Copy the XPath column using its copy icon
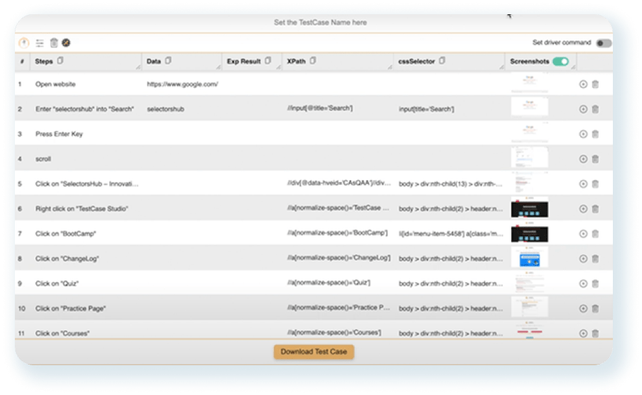 (313, 62)
